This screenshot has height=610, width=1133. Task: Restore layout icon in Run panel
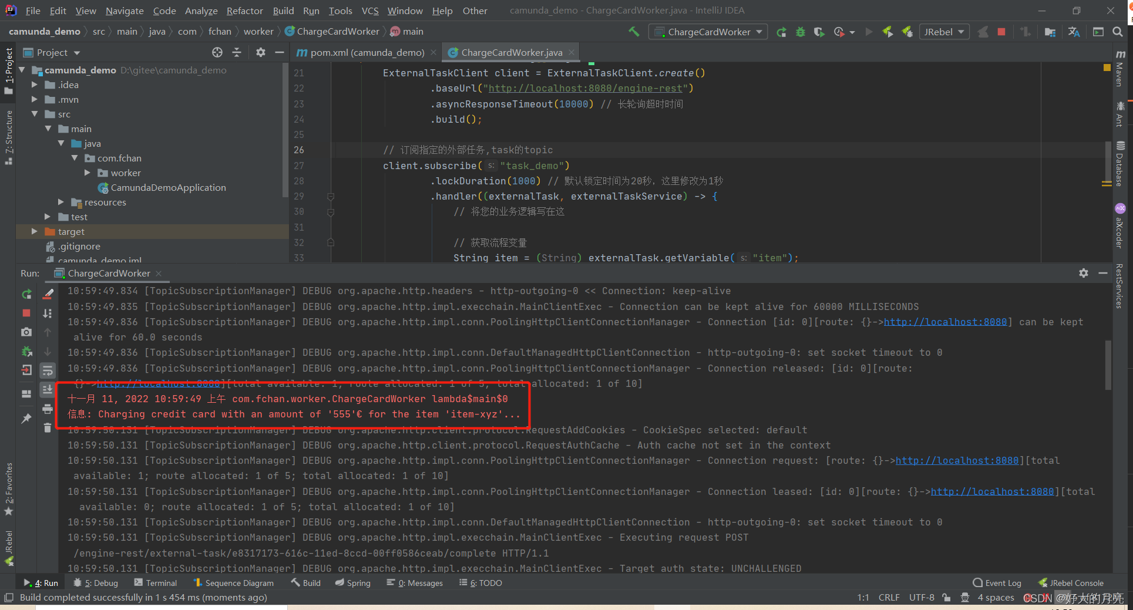[26, 394]
